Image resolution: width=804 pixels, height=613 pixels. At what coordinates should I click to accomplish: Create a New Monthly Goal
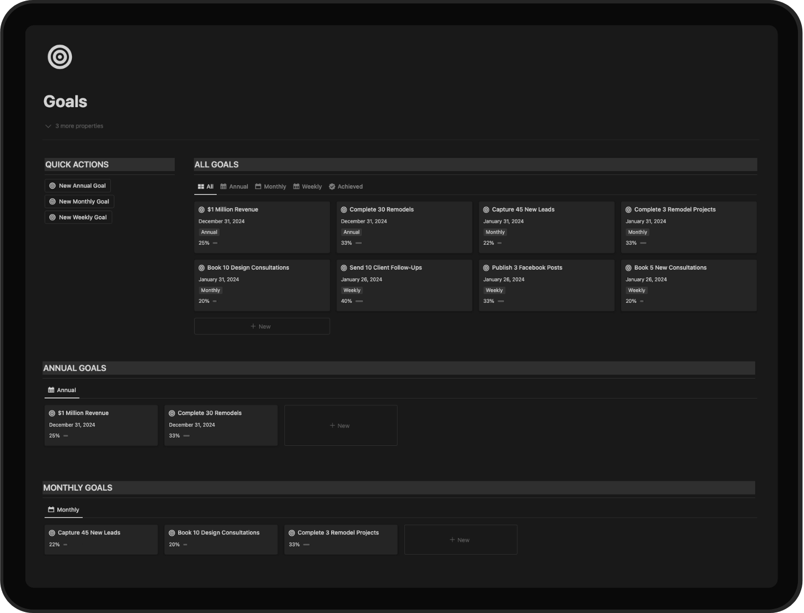tap(80, 202)
